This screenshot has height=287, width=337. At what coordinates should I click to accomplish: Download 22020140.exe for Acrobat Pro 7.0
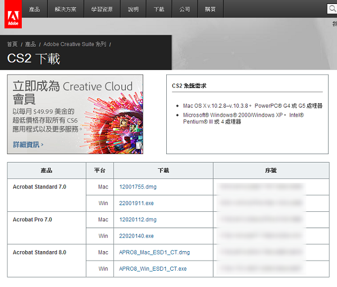click(136, 236)
